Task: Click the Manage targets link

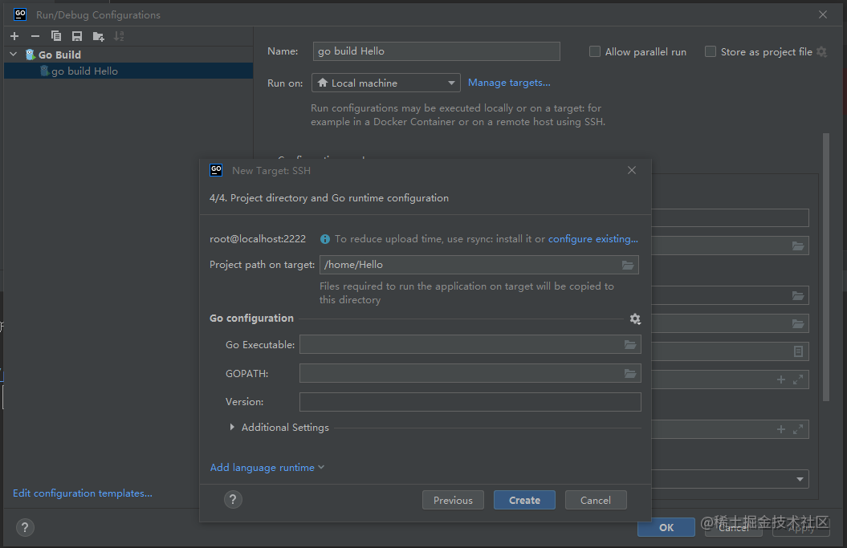Action: (x=509, y=83)
